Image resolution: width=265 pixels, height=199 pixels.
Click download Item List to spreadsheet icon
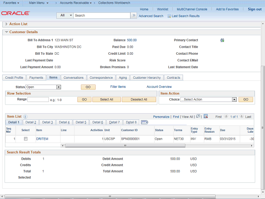pyautogui.click(x=205, y=116)
